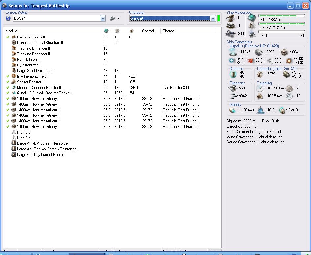311x255 pixels.
Task: Click the CPU chip icon in Ship Resources
Action: click(x=251, y=18)
